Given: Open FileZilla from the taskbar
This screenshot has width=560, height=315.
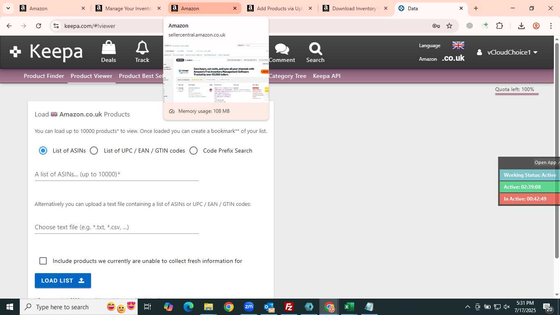Looking at the screenshot, I should pyautogui.click(x=289, y=307).
